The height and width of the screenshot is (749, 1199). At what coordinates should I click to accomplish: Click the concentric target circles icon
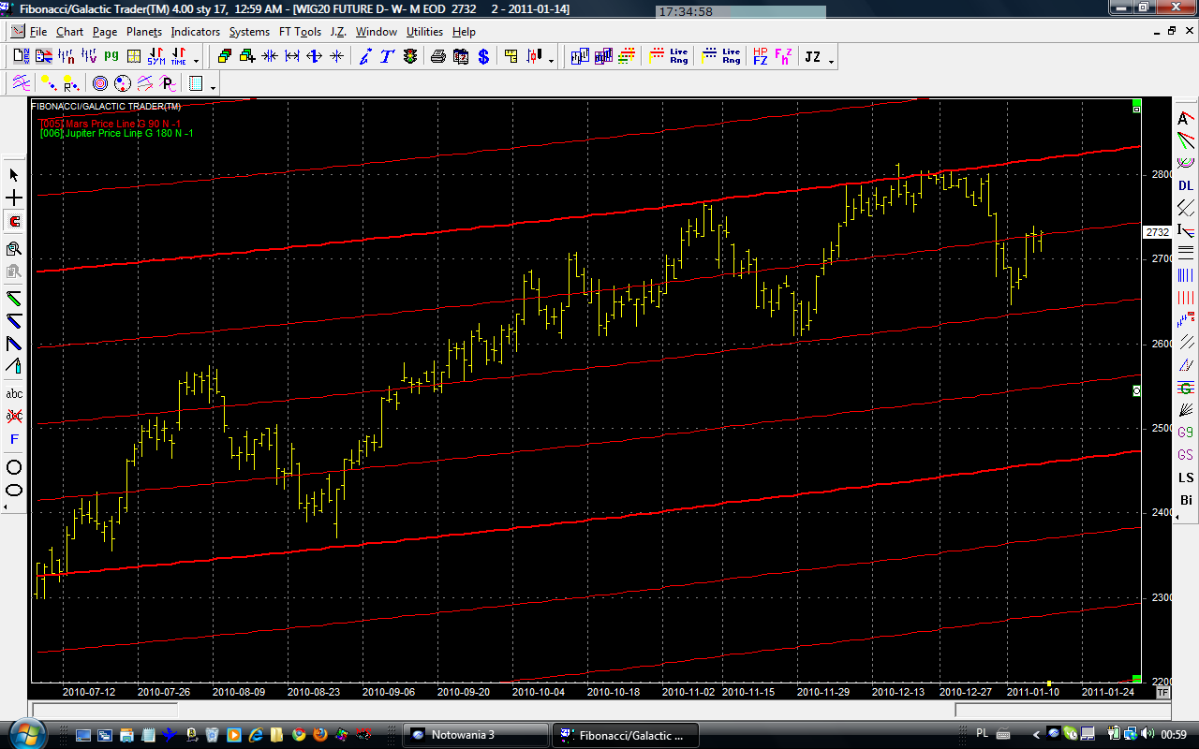click(99, 83)
